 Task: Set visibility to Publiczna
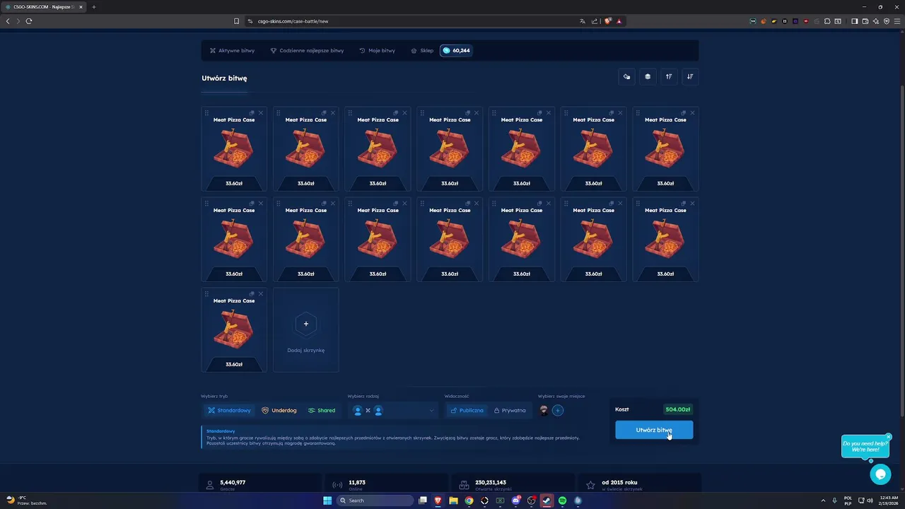pos(467,411)
